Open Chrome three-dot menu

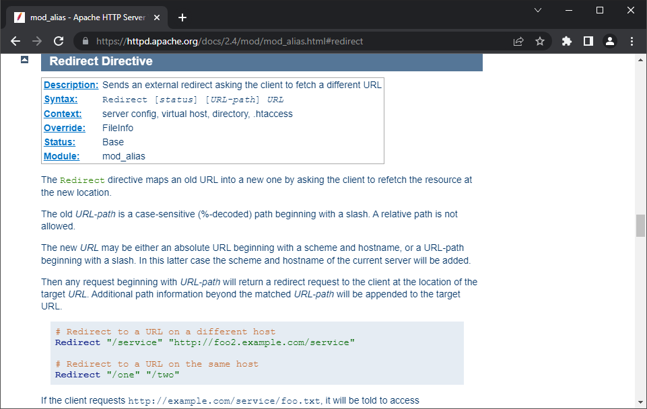click(x=632, y=41)
